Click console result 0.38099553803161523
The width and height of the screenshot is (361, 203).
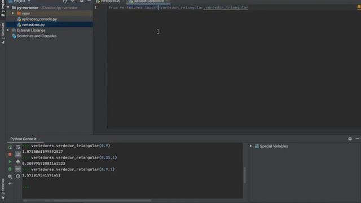44,164
